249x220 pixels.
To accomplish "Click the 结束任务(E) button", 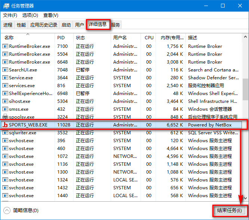I will coord(230,211).
